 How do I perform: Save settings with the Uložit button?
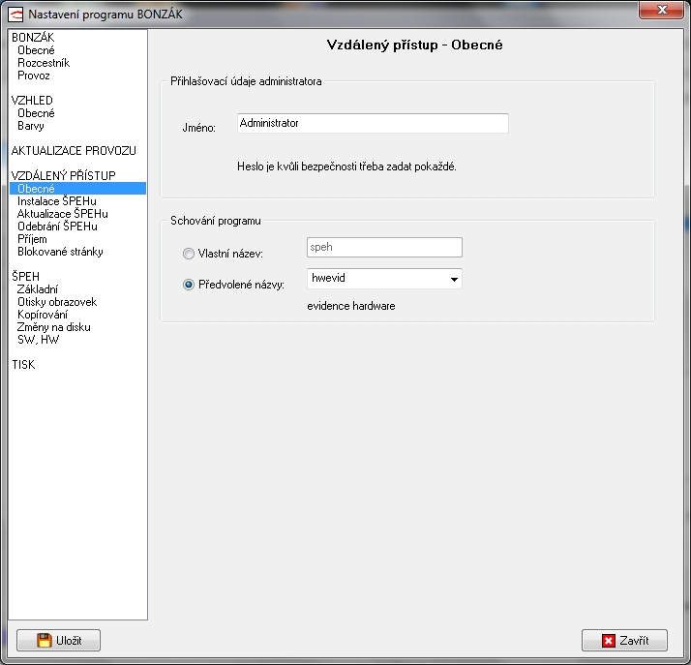click(x=59, y=640)
